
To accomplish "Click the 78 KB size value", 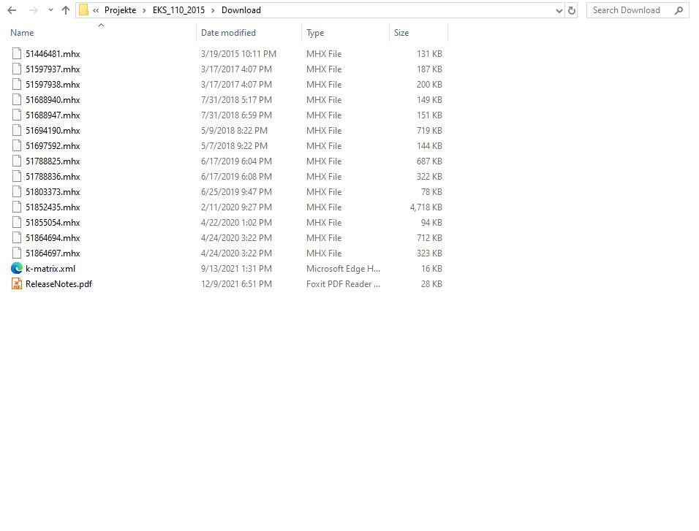I will (x=431, y=192).
